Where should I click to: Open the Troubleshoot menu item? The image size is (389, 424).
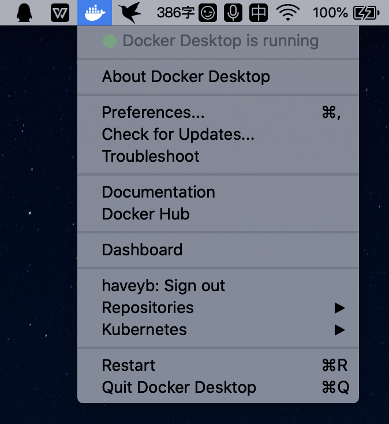tap(218, 156)
